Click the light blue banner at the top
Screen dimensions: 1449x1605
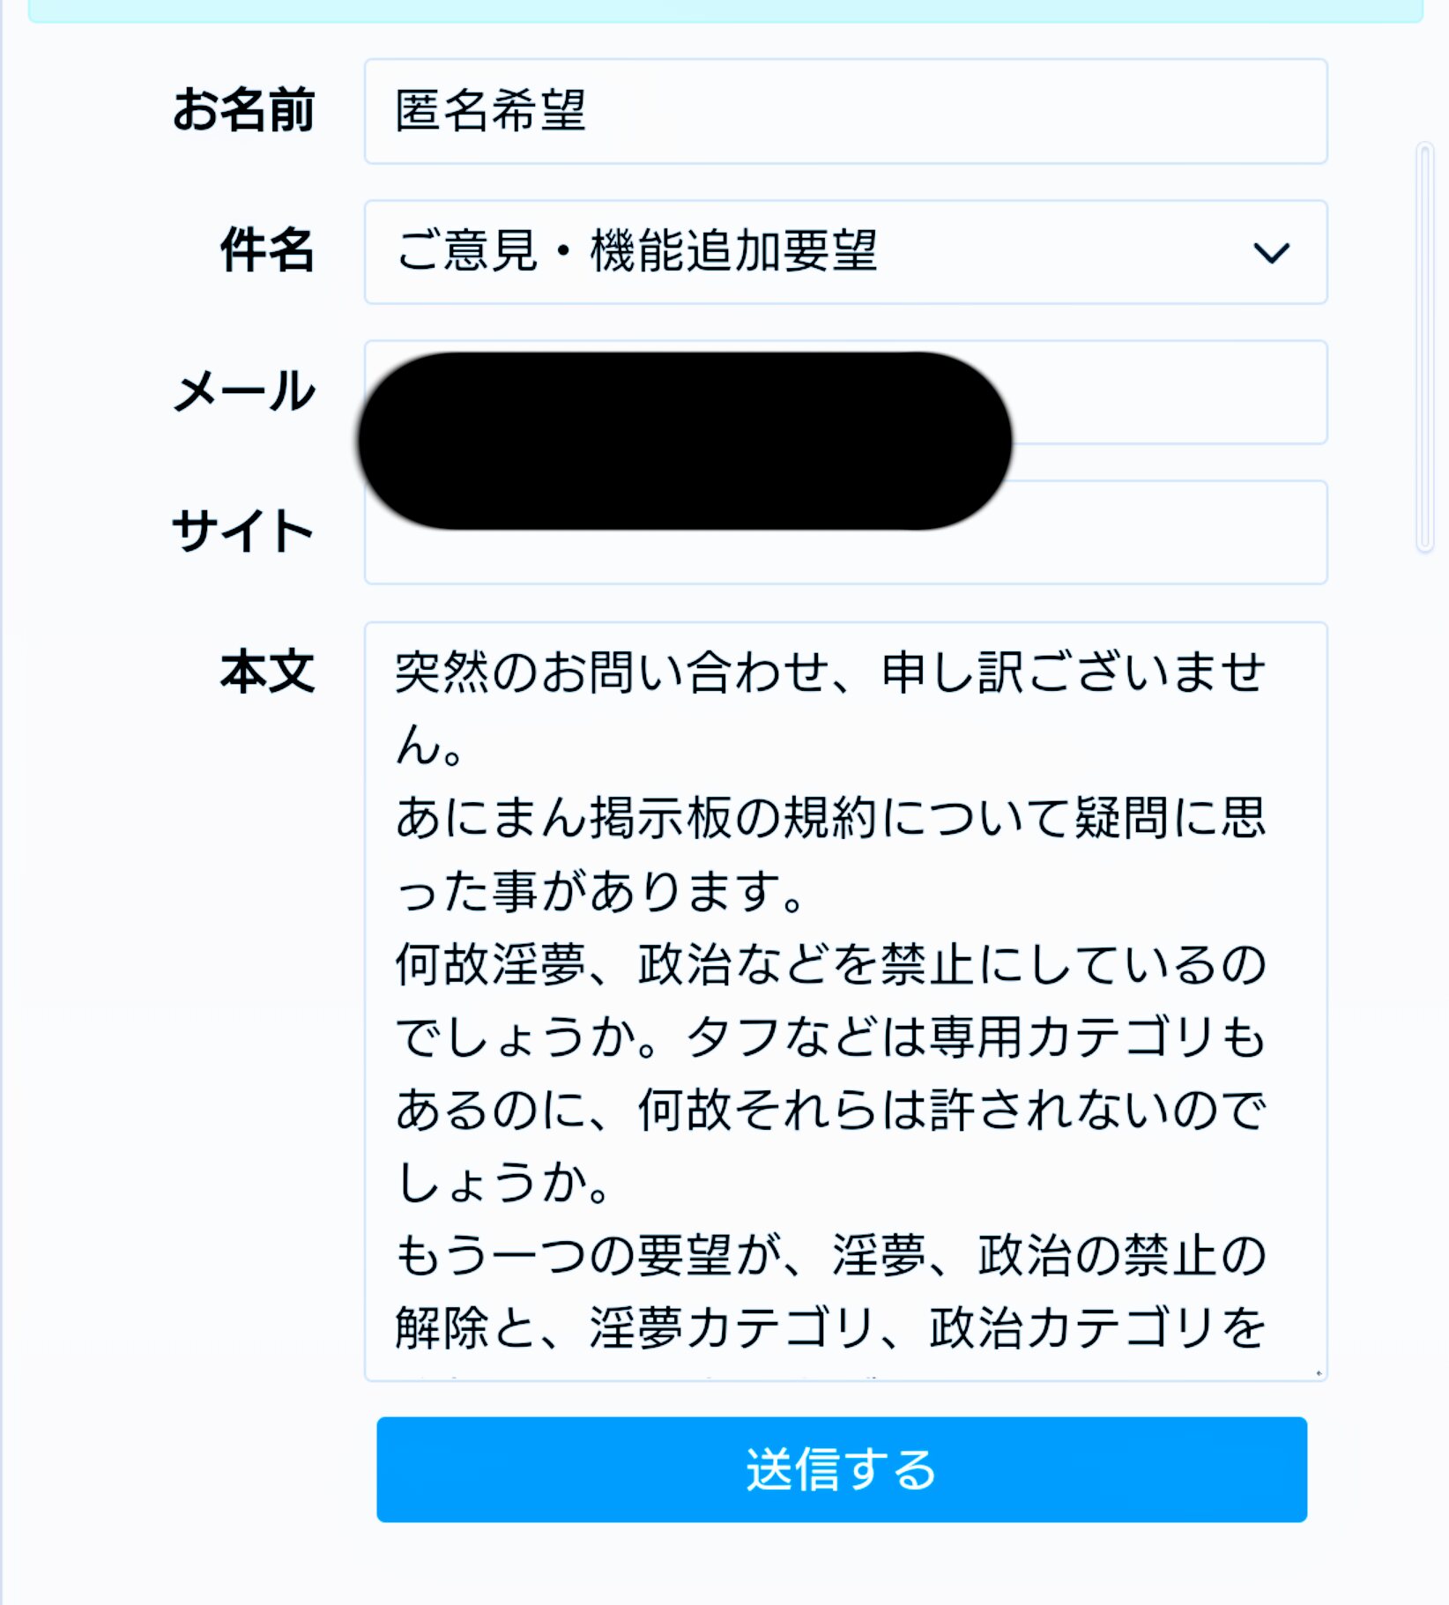(724, 11)
